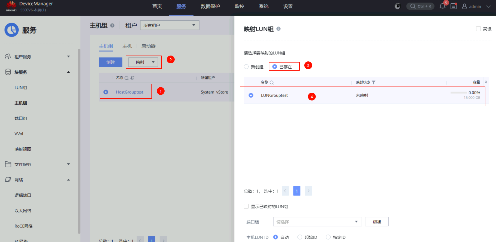
Task: Click the filter icon beside 映射状态
Action: [374, 82]
